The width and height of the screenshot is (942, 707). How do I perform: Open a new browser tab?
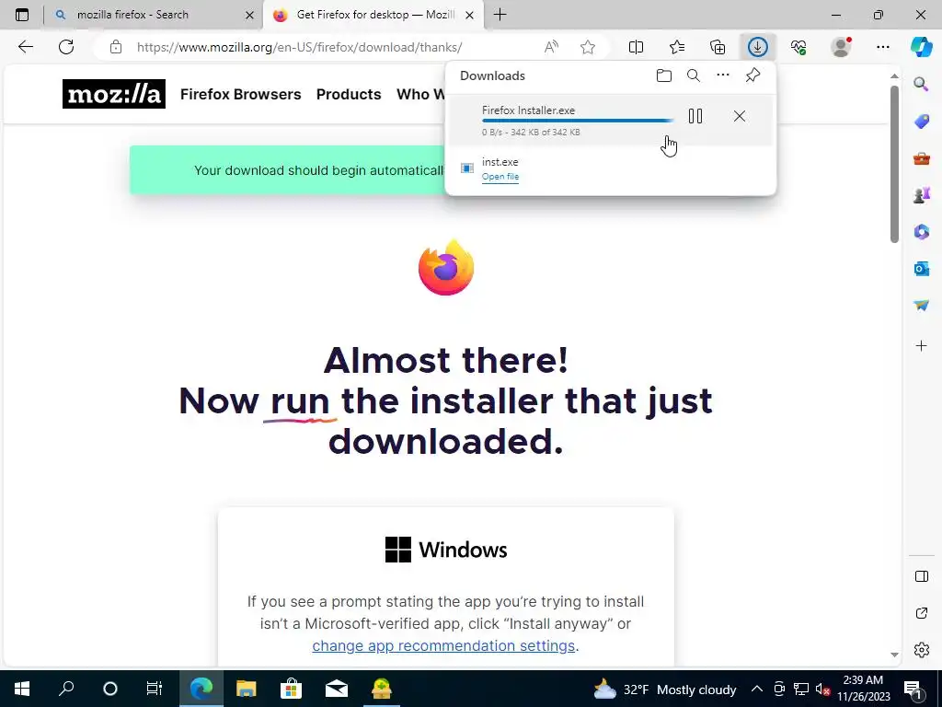[x=500, y=15]
